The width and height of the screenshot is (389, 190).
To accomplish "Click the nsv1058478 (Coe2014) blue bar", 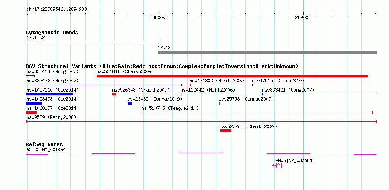I will pos(34,103).
